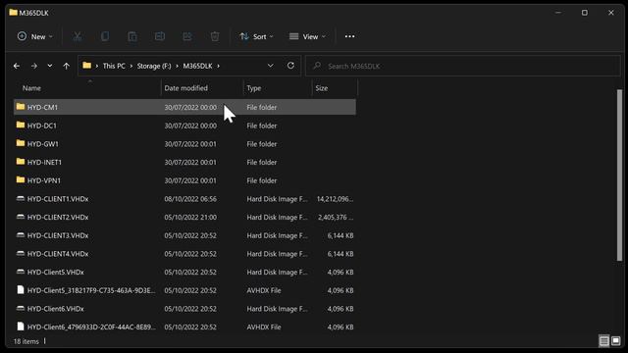
Task: Click the Paste clipboard icon
Action: pos(132,36)
